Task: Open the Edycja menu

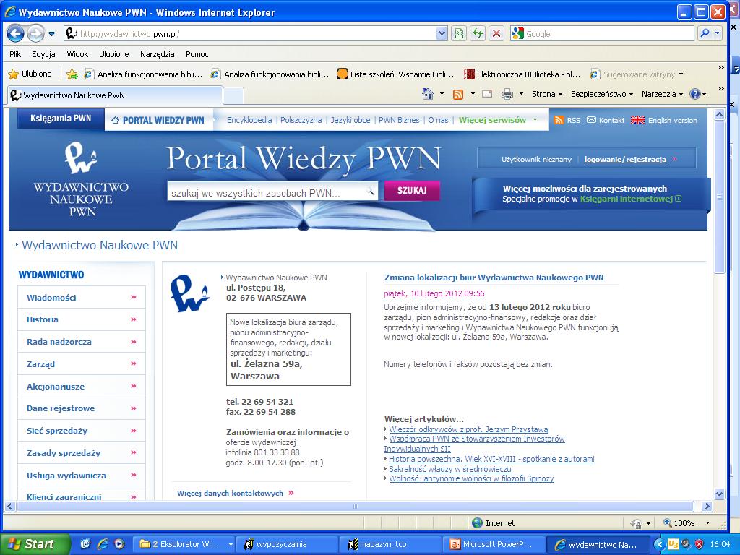Action: [x=43, y=54]
